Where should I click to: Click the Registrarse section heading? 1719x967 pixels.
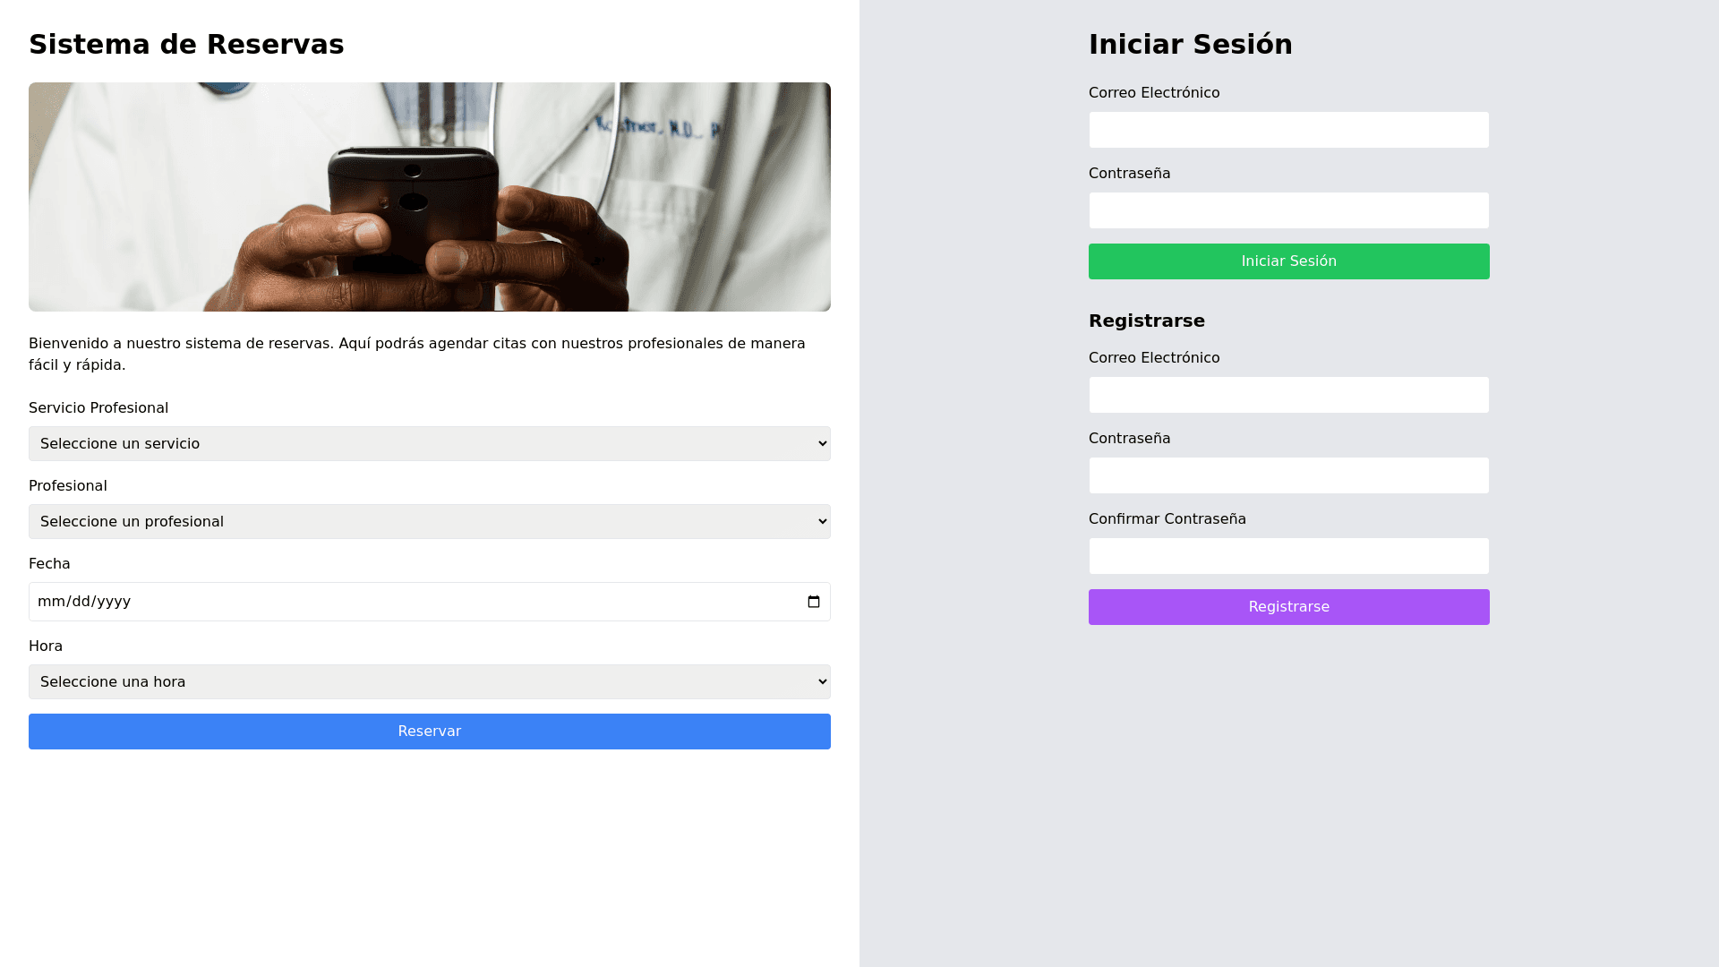tap(1146, 321)
